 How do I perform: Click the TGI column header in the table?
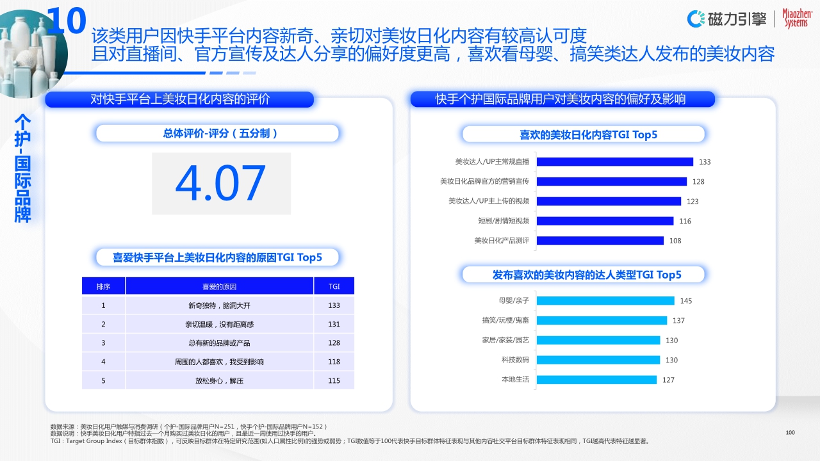pos(334,286)
